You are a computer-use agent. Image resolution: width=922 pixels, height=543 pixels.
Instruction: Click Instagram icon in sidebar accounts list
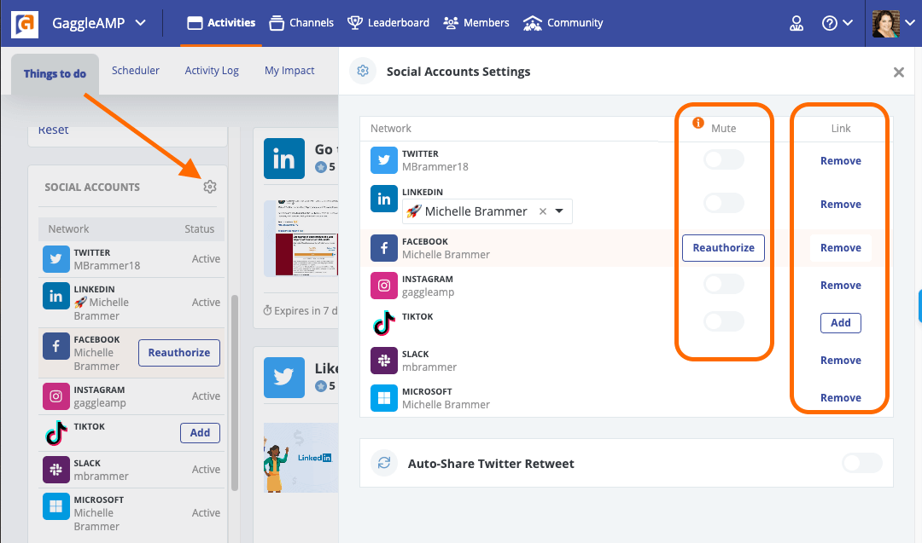pos(55,396)
